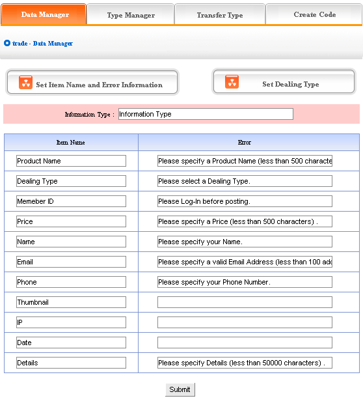363x407 pixels.
Task: Click the Name item name field
Action: pyautogui.click(x=71, y=242)
